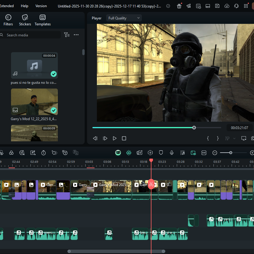Click the timeline zoom slider handle
254x254 pixels.
(x=230, y=153)
